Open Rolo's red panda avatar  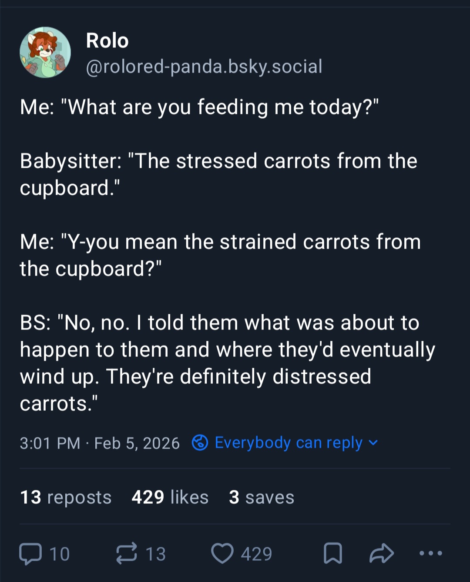coord(45,53)
